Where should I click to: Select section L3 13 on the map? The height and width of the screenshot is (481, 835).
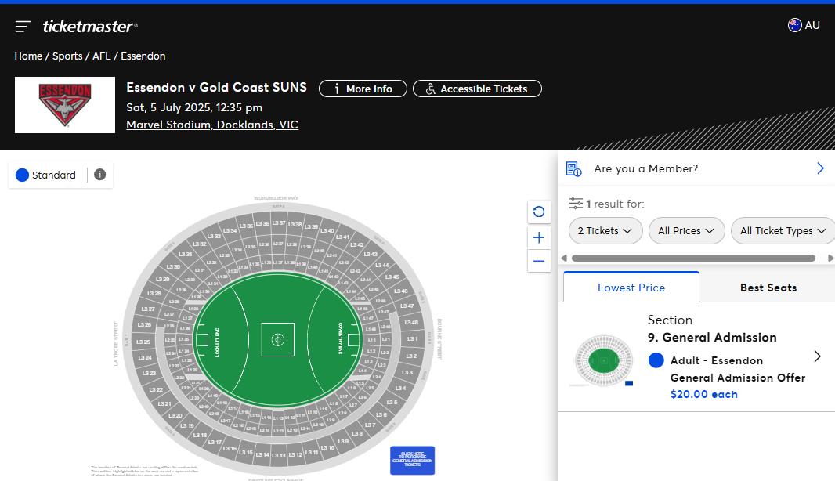point(279,455)
